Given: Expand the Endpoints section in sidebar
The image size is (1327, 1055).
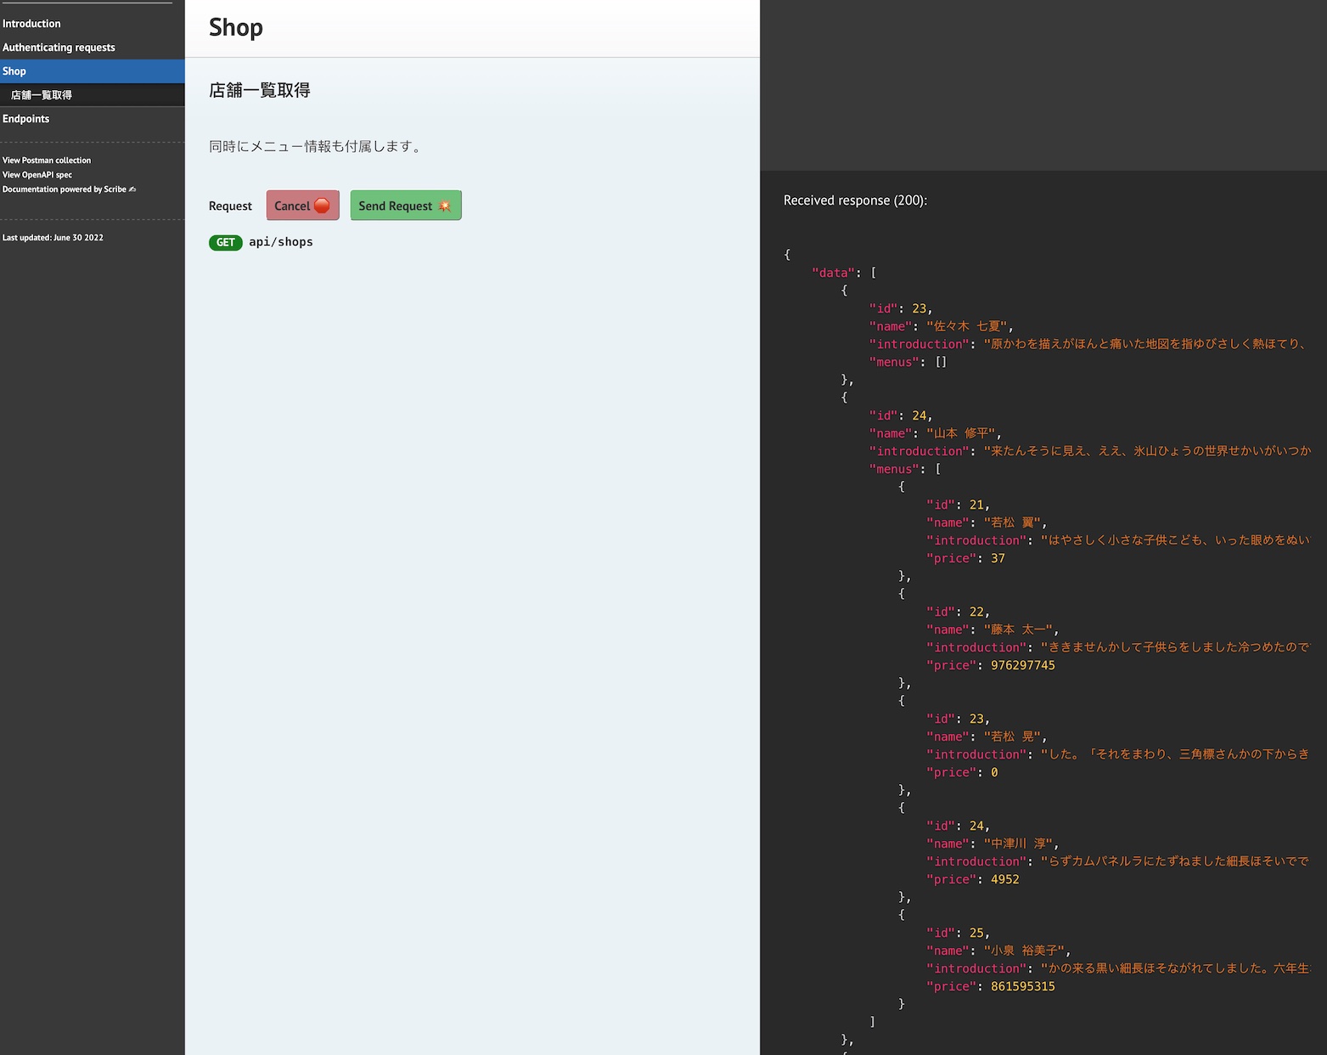Looking at the screenshot, I should (x=26, y=119).
